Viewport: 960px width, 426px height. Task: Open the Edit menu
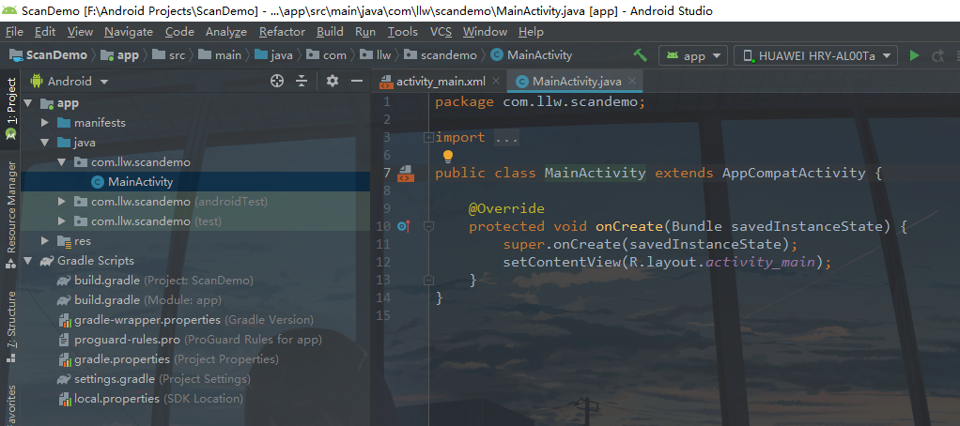tap(45, 32)
